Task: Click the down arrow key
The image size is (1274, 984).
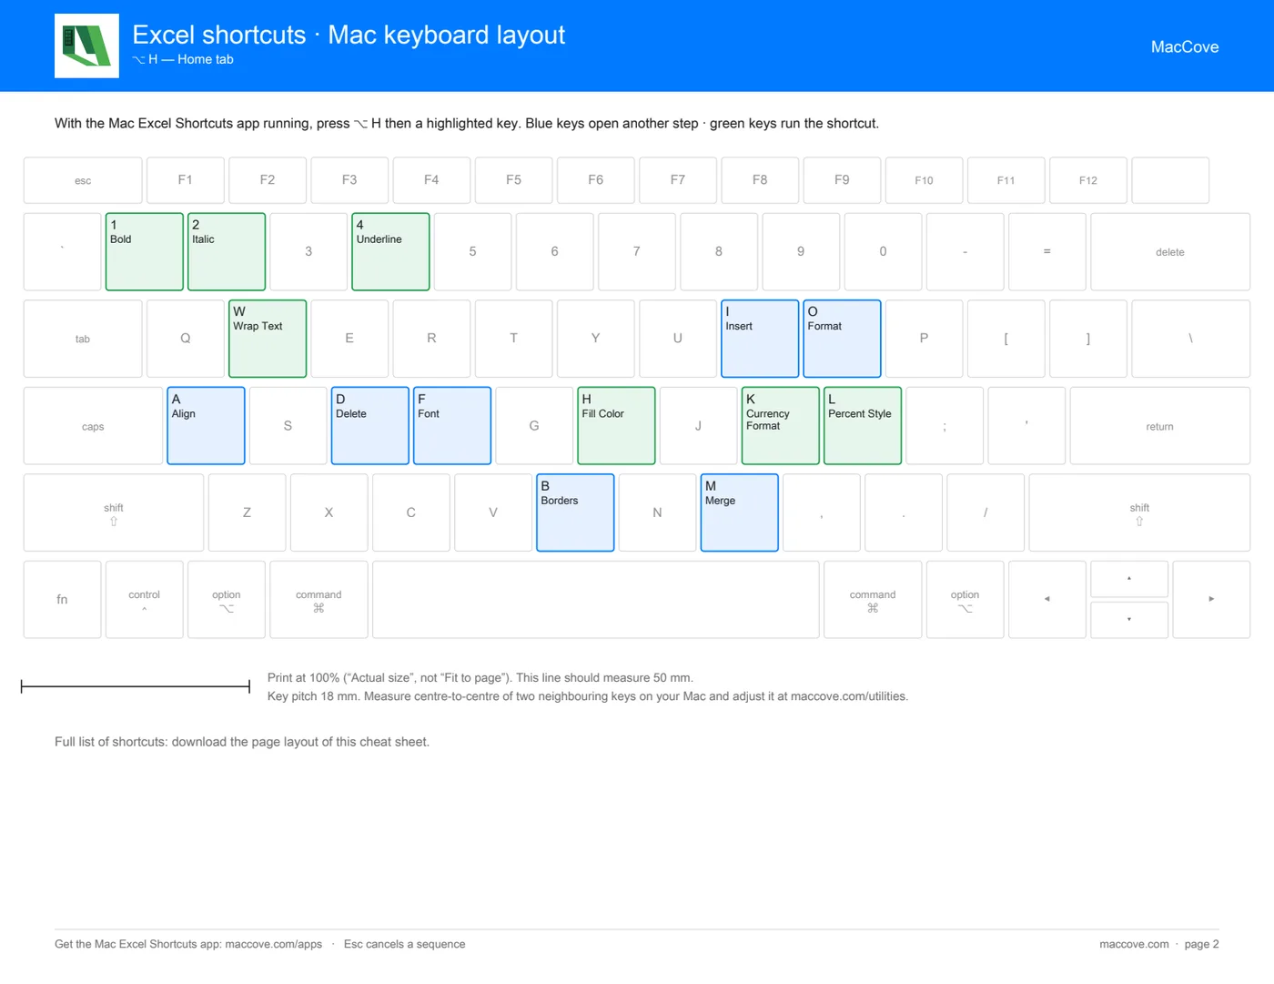Action: [1129, 620]
